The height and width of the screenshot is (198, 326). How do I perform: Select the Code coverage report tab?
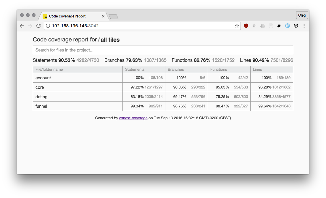pyautogui.click(x=73, y=16)
